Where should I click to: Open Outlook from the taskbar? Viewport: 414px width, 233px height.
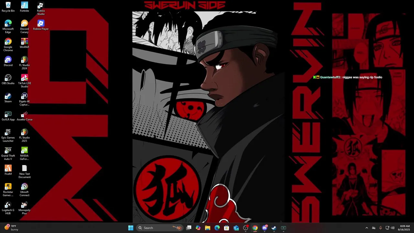pyautogui.click(x=236, y=228)
